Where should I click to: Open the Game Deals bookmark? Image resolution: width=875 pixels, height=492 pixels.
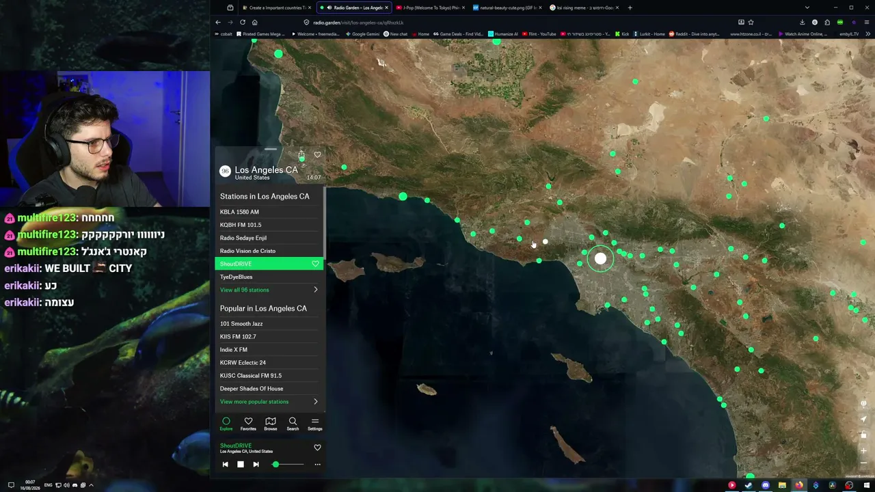(x=458, y=34)
